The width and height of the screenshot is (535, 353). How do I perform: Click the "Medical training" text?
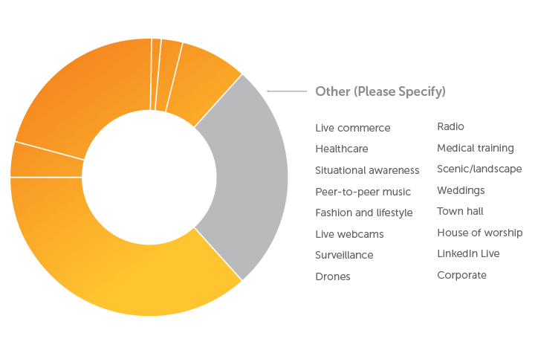coord(475,148)
